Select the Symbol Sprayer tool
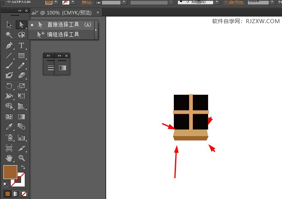The height and width of the screenshot is (199, 282). coord(9,137)
